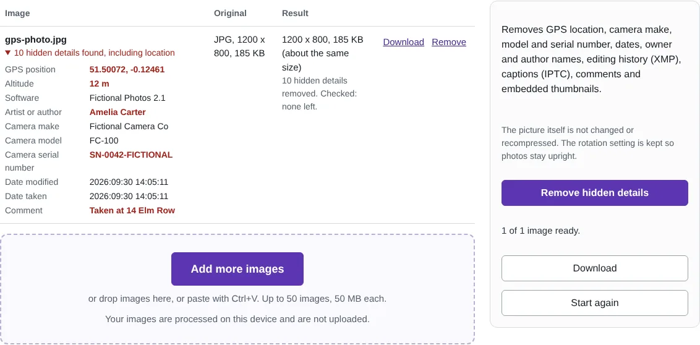Click the Date modified timestamp value
The image size is (700, 345).
click(129, 182)
